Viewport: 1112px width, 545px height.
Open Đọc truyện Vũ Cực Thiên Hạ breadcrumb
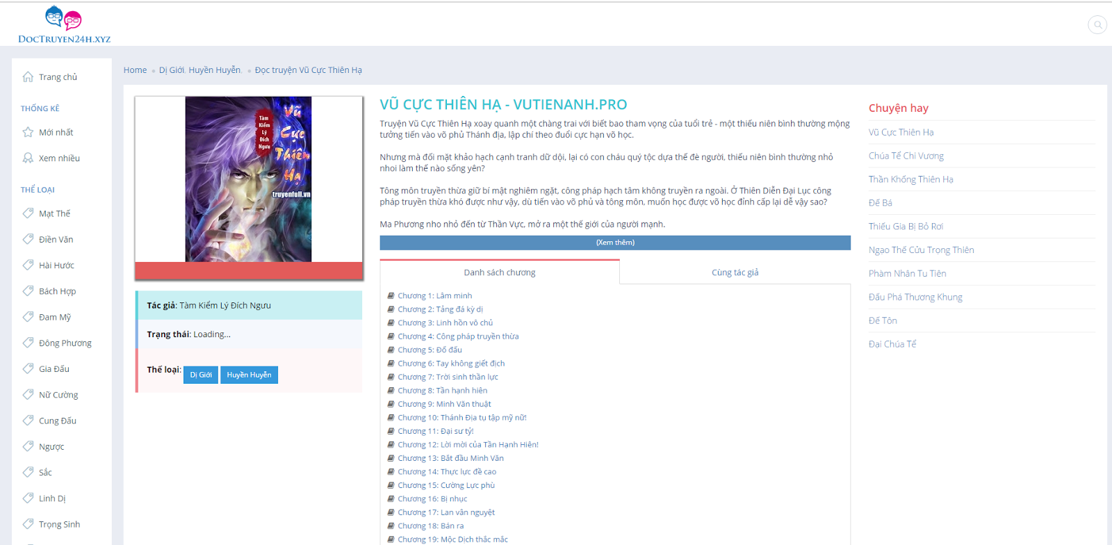click(x=309, y=70)
